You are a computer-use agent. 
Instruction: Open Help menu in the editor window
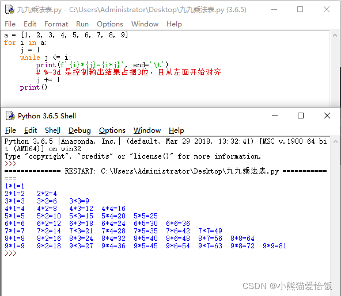tap(174, 24)
